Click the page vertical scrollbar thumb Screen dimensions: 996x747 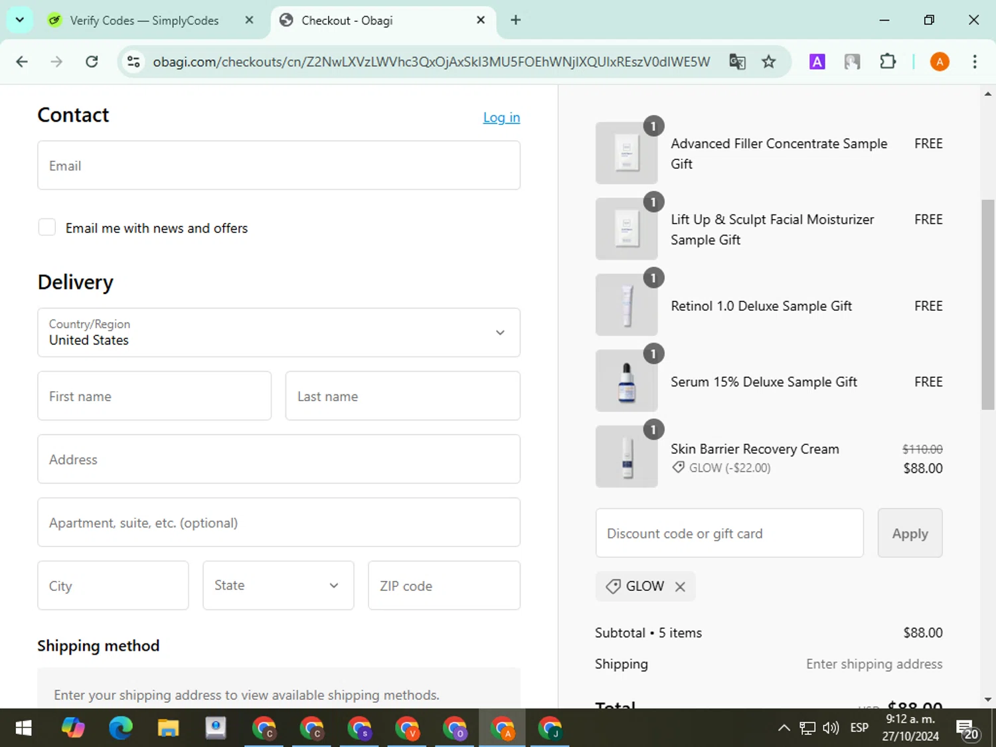988,304
